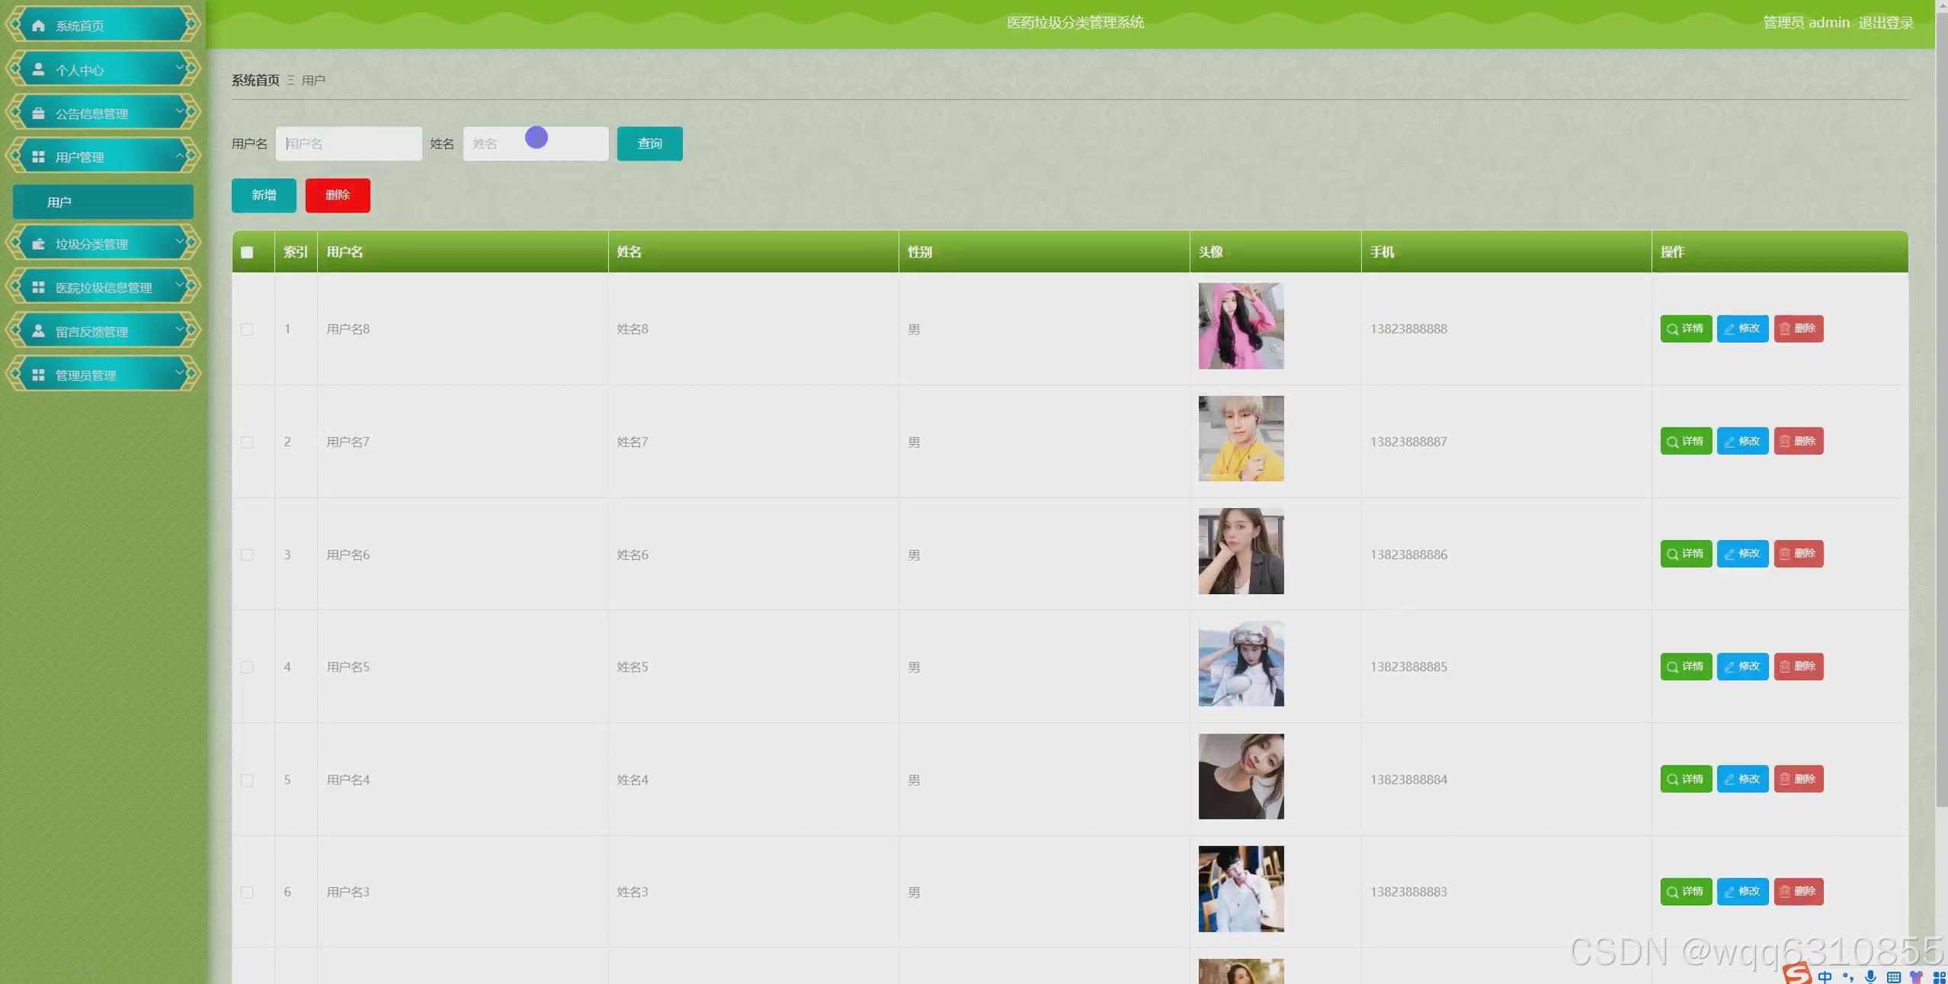The width and height of the screenshot is (1948, 984).
Task: Click 修改 for 用户名6
Action: (1742, 554)
